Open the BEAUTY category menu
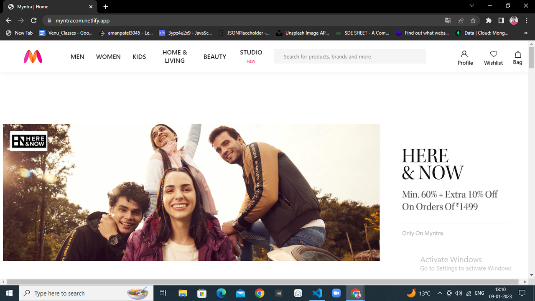The width and height of the screenshot is (535, 301). click(x=215, y=56)
